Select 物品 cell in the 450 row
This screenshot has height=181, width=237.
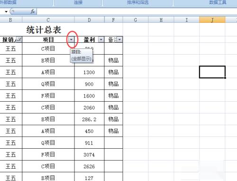point(113,131)
